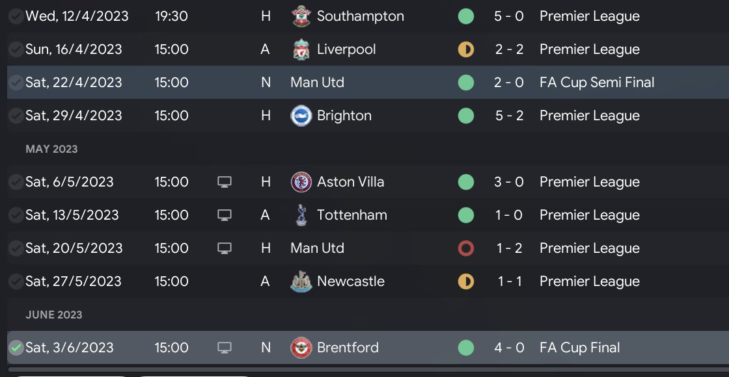729x377 pixels.
Task: Open the 4 - 0 FA Cup Final result
Action: [x=508, y=348]
